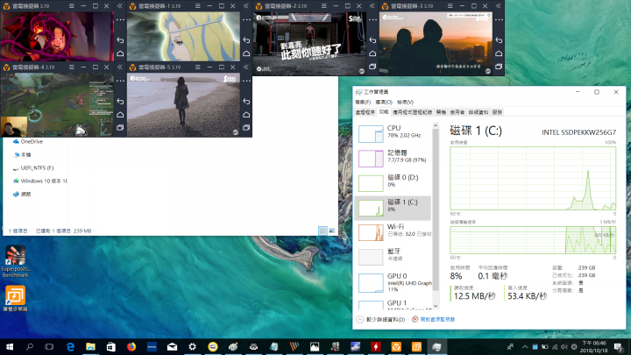Viewport: 631px width, 355px height.
Task: Click the more options dots in 雷電模擬器-1
Action: pos(246,19)
